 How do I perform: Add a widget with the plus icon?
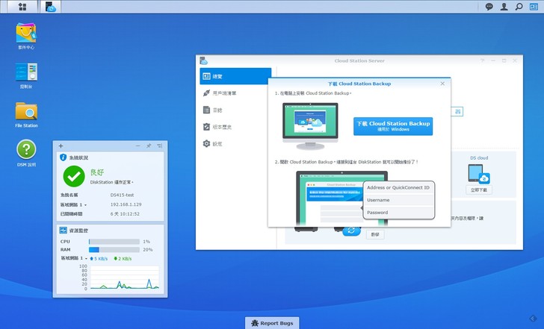pos(61,145)
